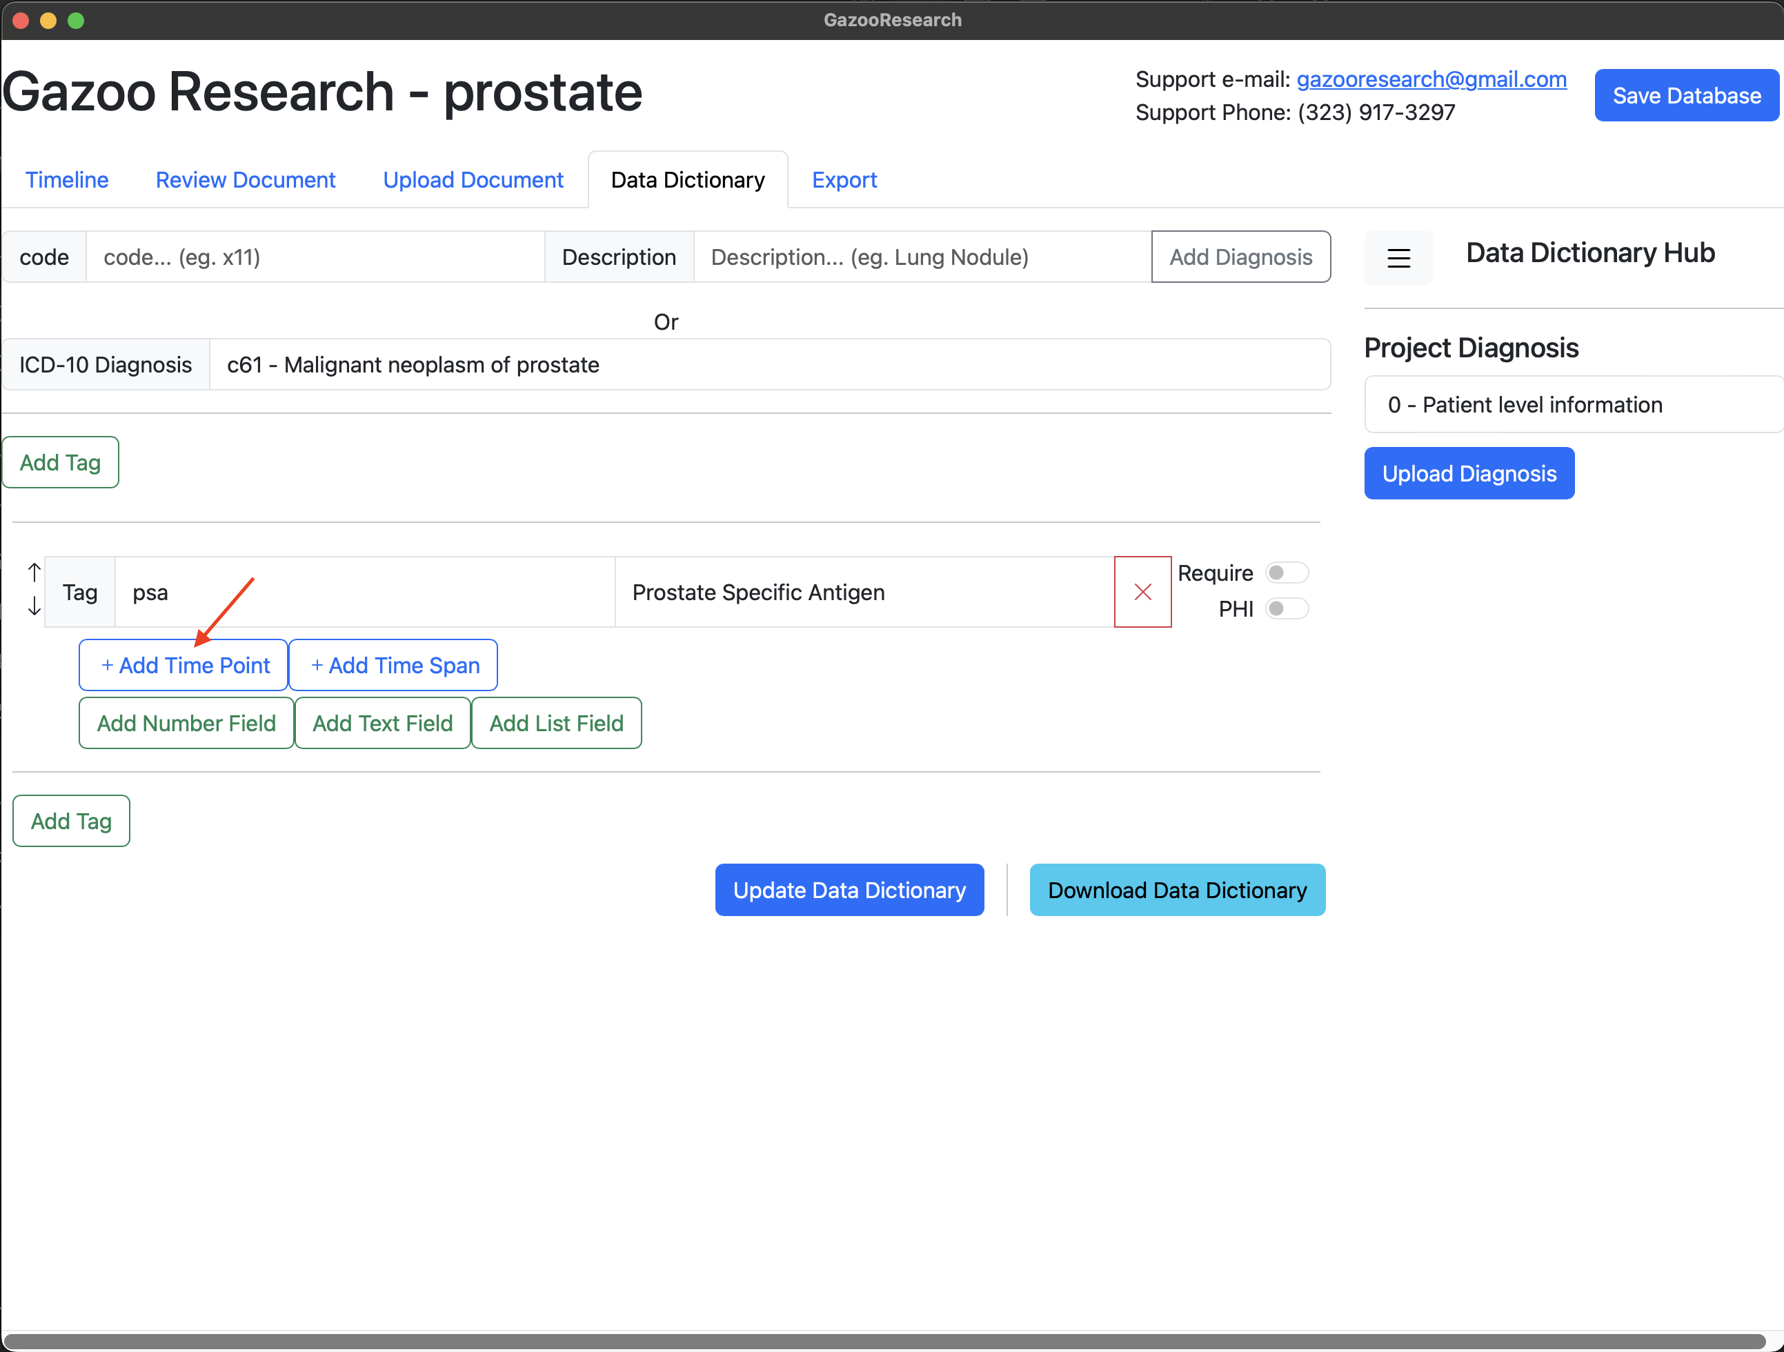Click into the diagnosis code input field
The width and height of the screenshot is (1784, 1352).
315,257
